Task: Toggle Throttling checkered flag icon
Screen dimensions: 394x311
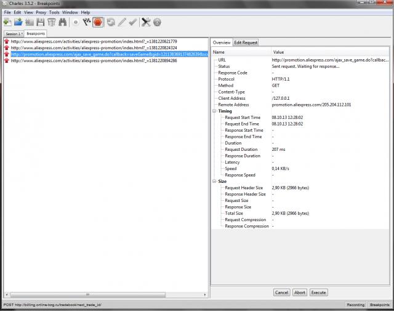Action: click(87, 22)
